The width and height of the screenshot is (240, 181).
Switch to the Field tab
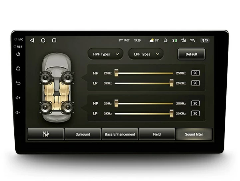click(157, 134)
